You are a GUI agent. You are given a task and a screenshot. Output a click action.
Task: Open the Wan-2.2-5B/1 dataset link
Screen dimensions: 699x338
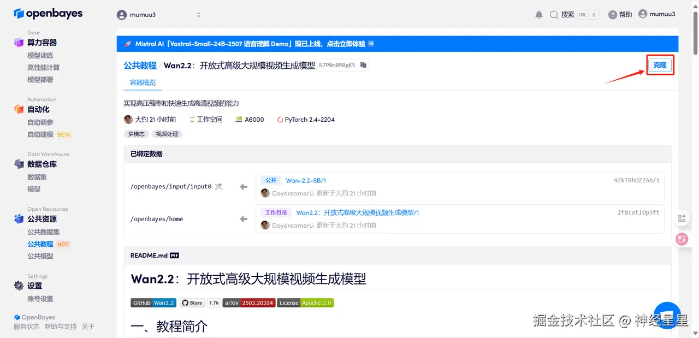306,181
